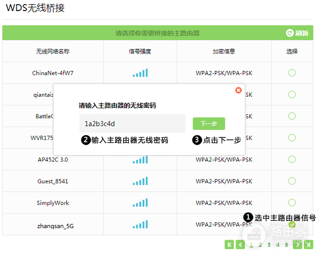
Task: Open page 2 of the network list
Action: tap(260, 245)
